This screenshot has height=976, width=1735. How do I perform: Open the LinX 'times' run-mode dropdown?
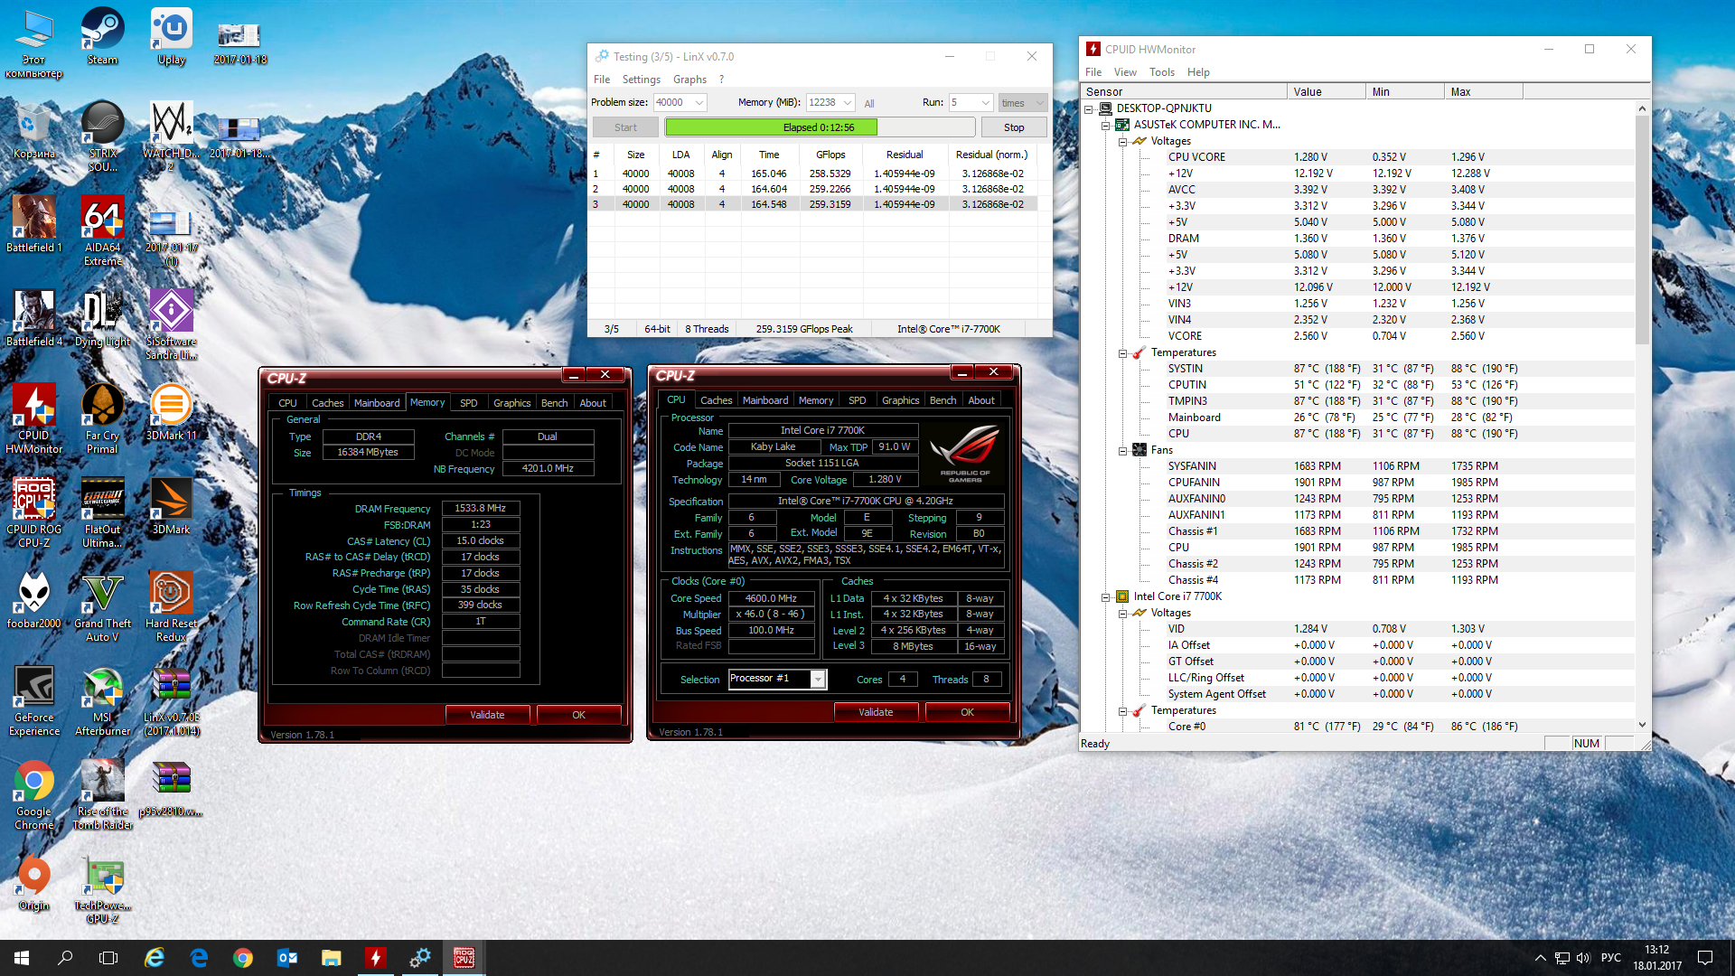[1022, 103]
